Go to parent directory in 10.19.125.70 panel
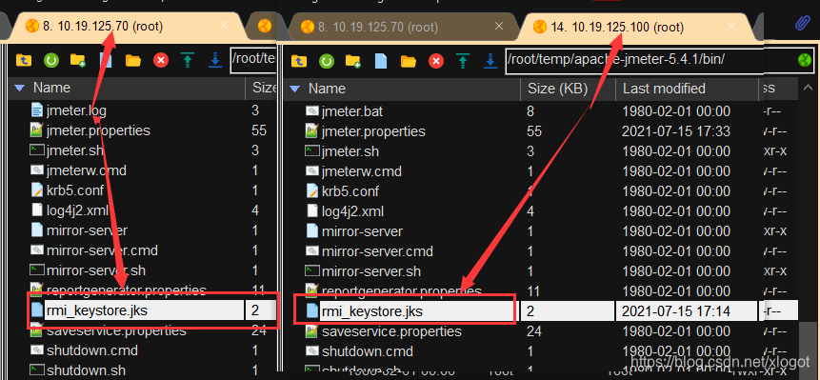This screenshot has height=380, width=820. coord(24,60)
